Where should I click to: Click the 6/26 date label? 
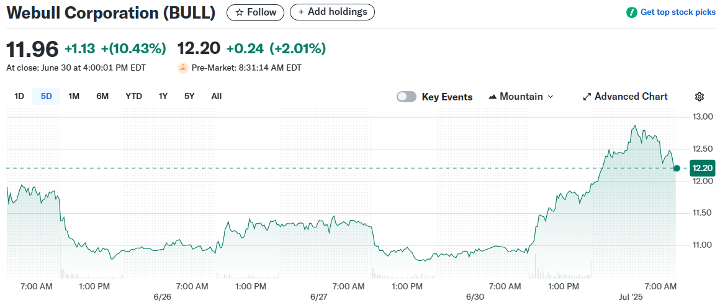click(163, 297)
